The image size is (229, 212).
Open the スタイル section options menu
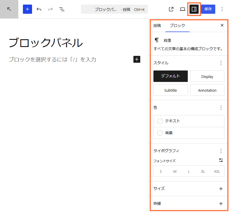point(221,63)
